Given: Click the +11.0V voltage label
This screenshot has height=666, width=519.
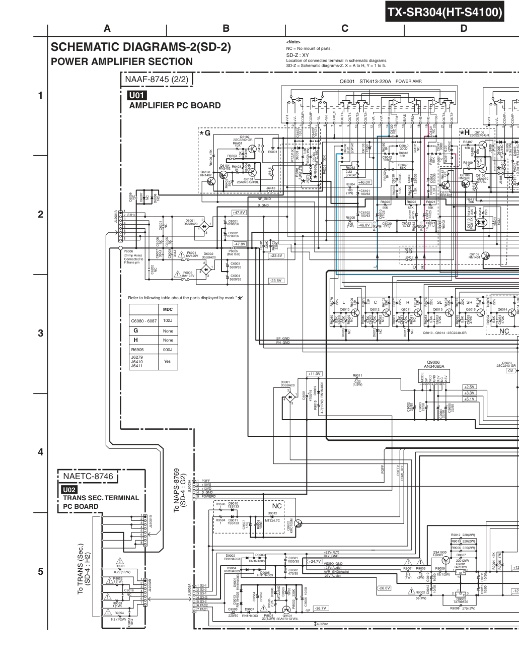Looking at the screenshot, I should coord(314,374).
